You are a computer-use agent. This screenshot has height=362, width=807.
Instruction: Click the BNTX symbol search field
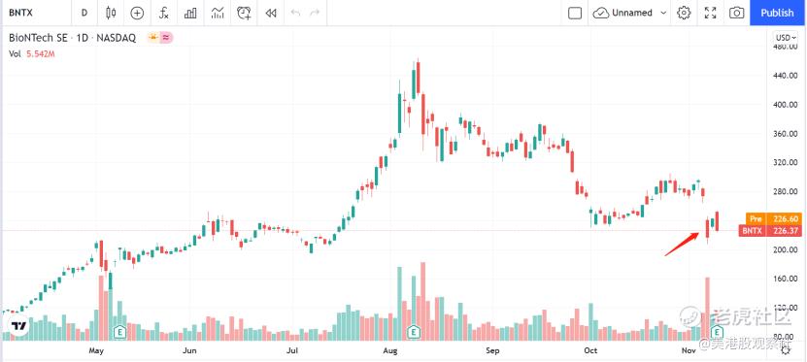coord(36,13)
